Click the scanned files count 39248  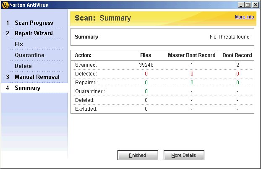coord(146,65)
